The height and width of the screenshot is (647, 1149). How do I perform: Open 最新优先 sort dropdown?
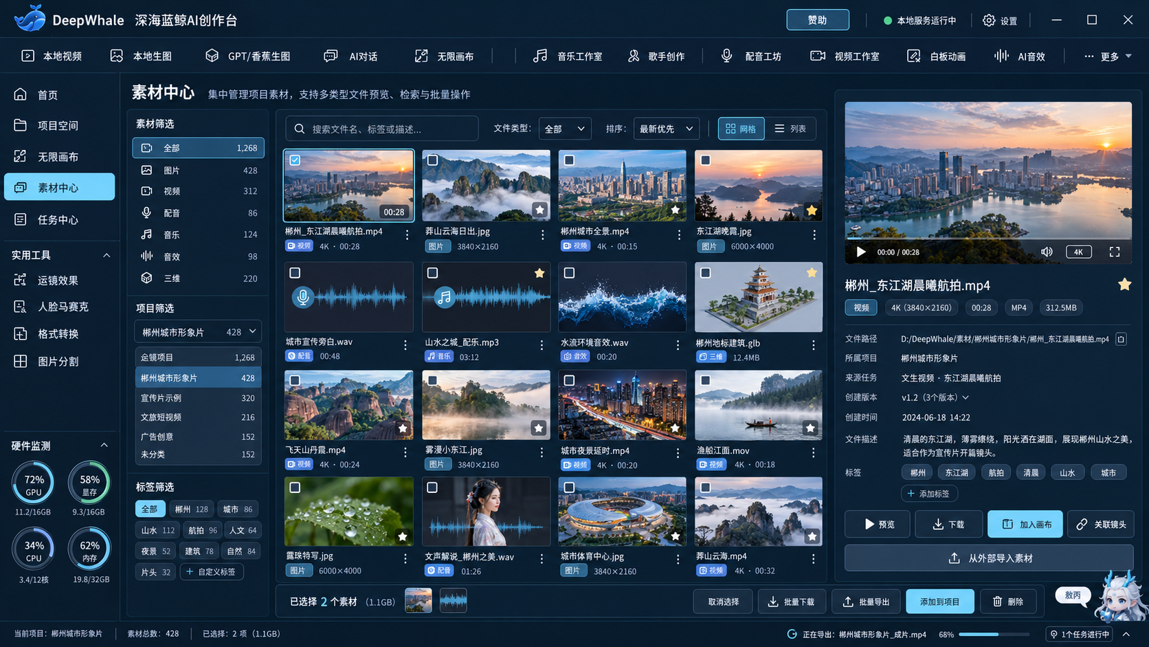(x=666, y=129)
